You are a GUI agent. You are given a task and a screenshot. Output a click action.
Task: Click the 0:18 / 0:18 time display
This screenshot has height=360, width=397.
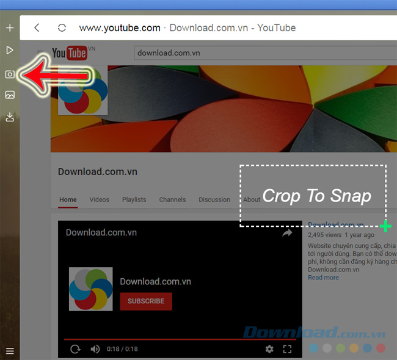(x=122, y=349)
